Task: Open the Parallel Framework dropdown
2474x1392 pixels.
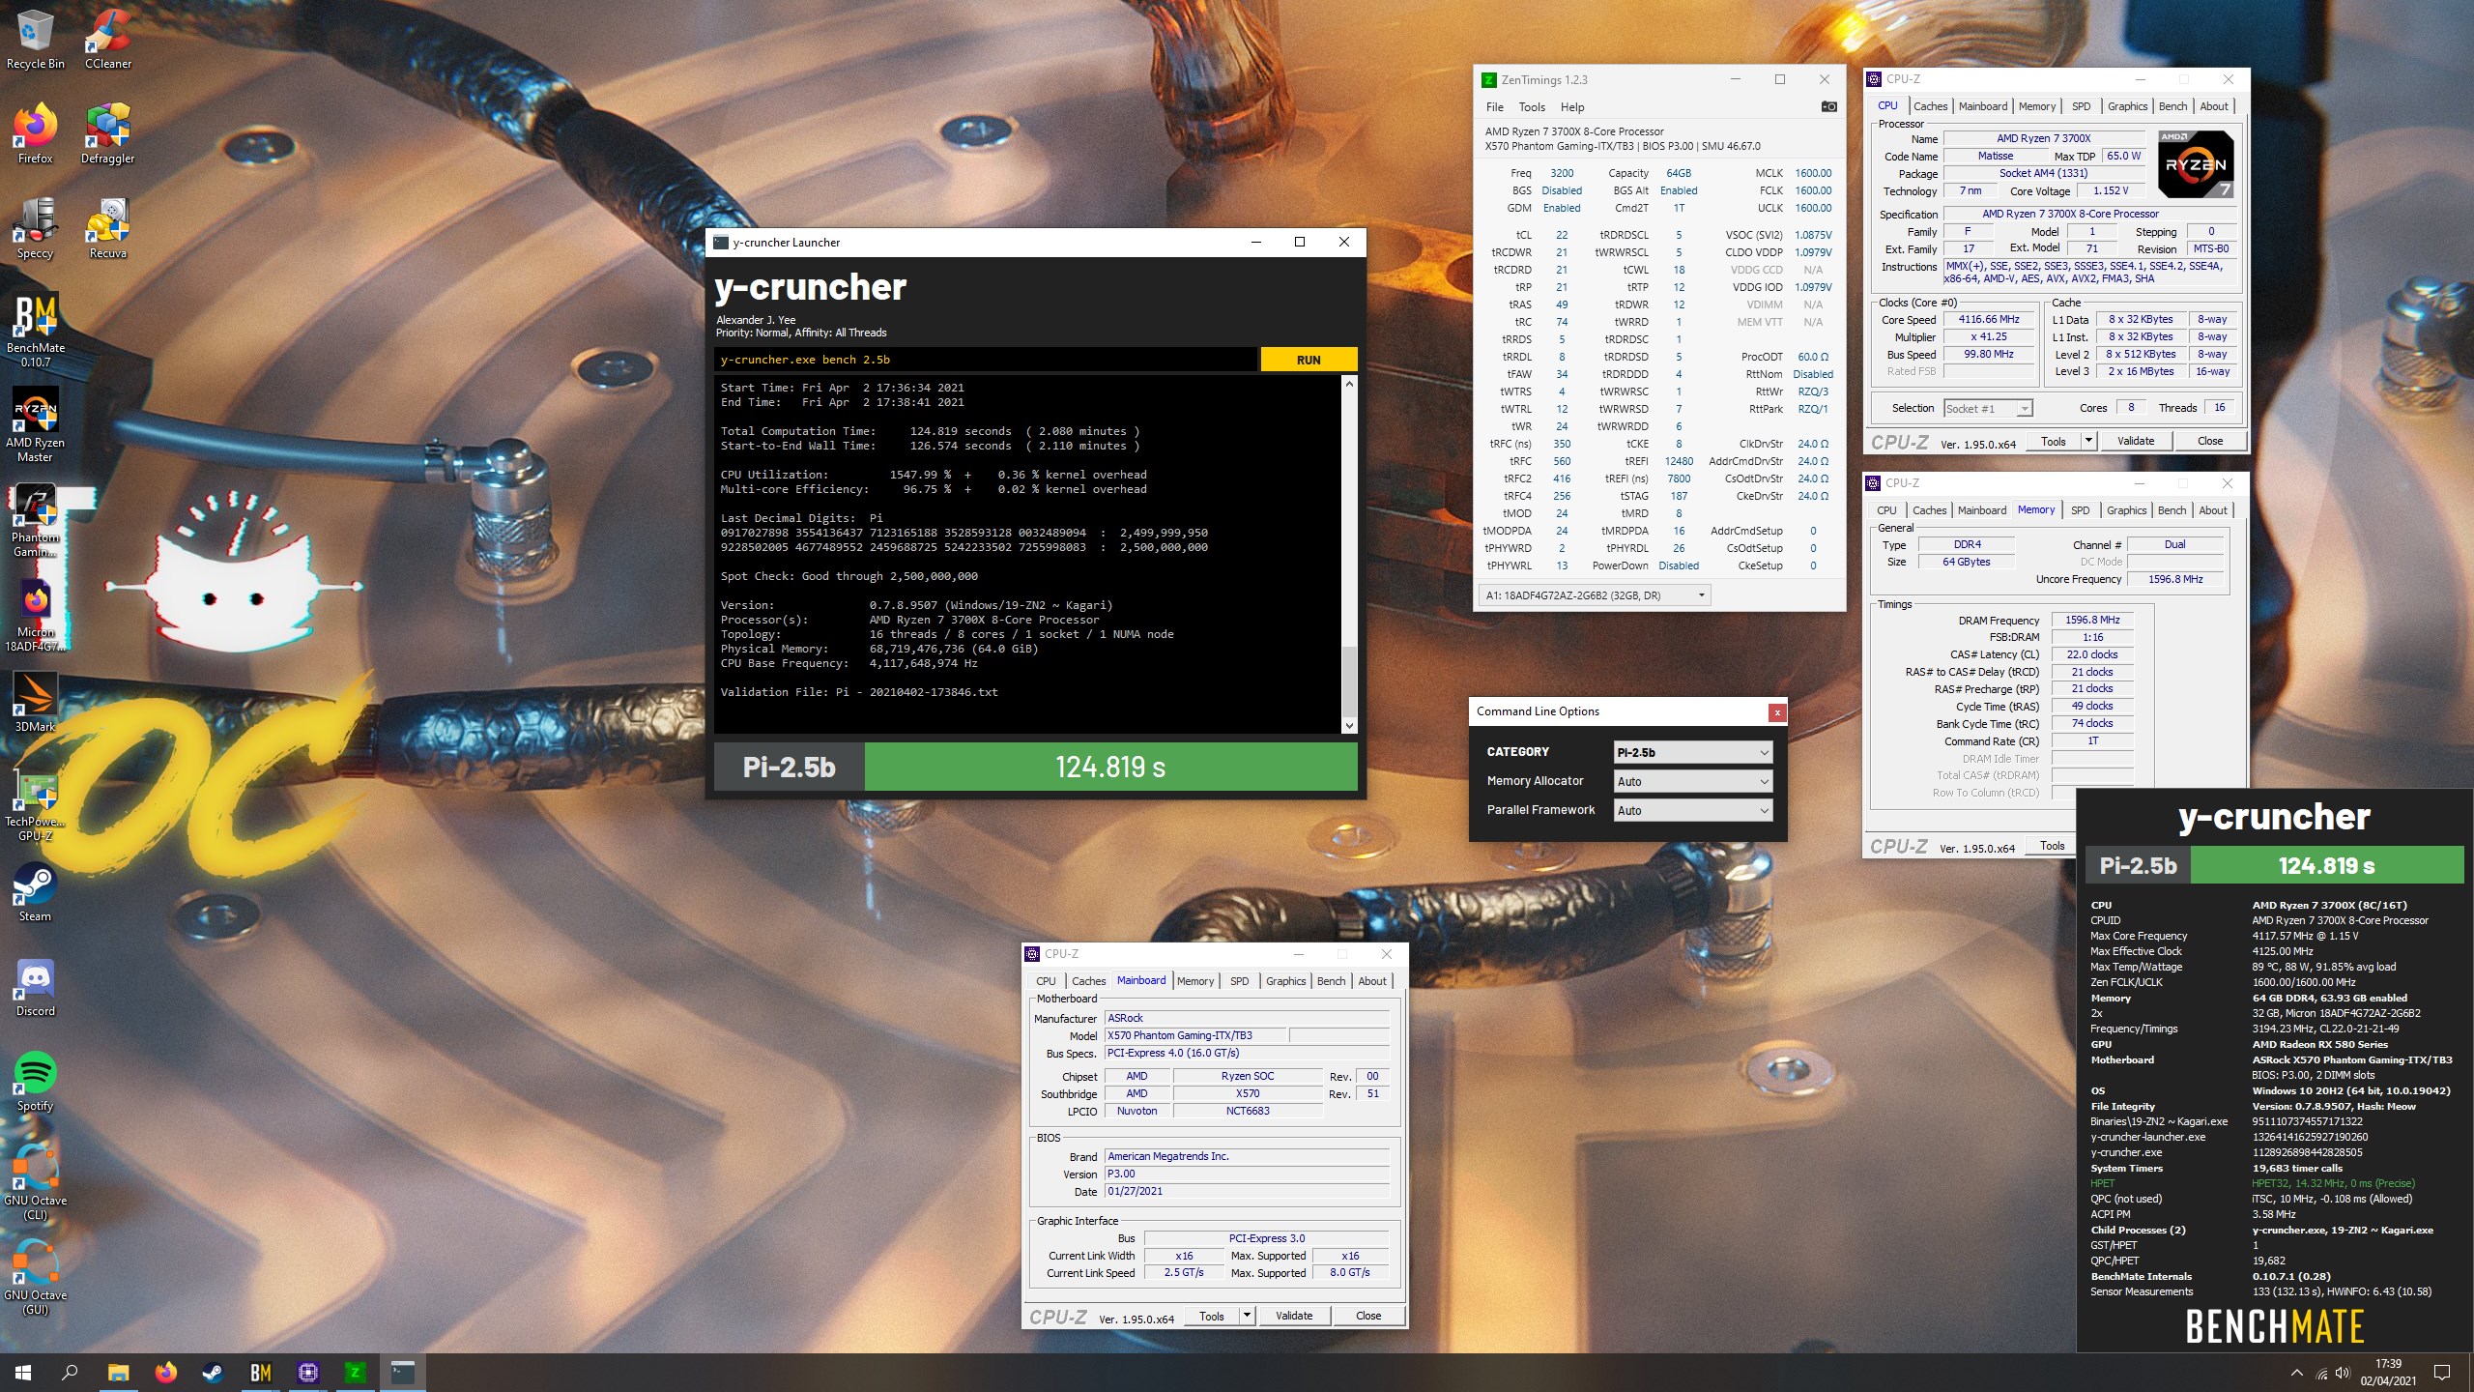Action: 1693,810
